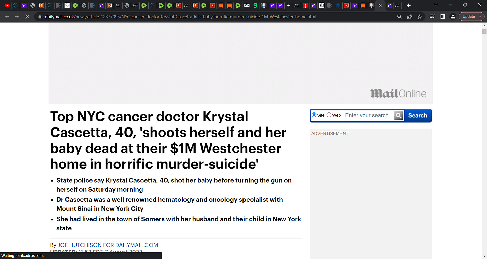This screenshot has width=487, height=259.
Task: Switch to the YouTube tab
Action: pos(7,5)
